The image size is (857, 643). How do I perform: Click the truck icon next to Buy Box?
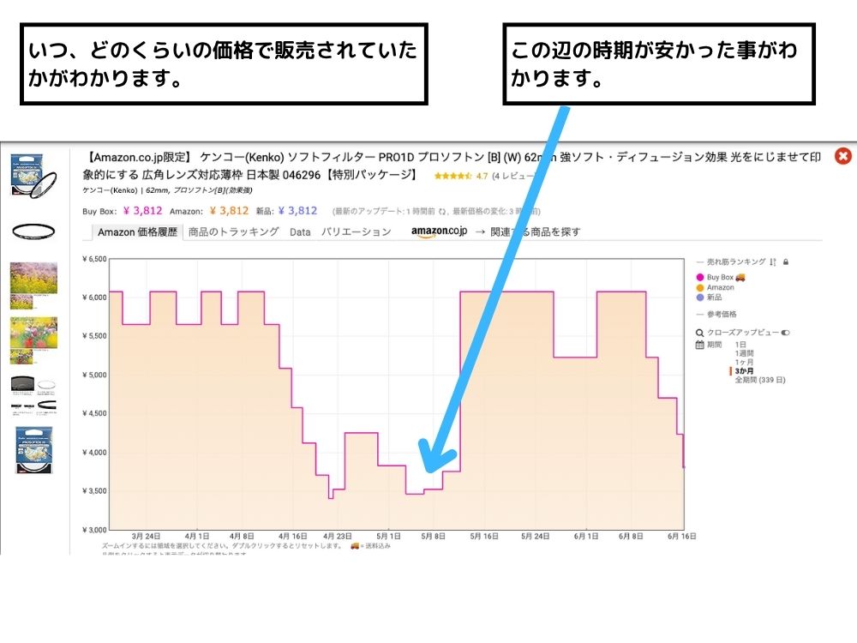click(740, 277)
